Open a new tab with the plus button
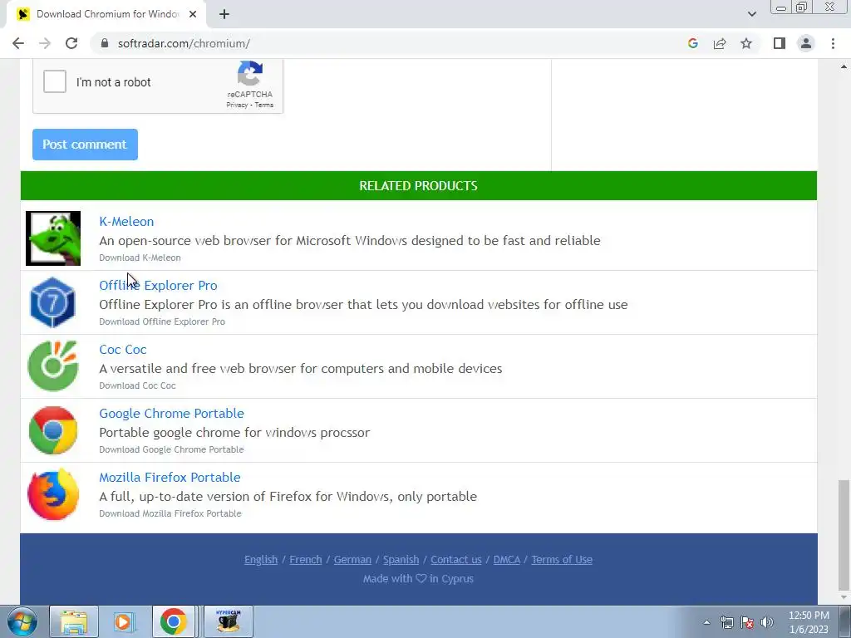The height and width of the screenshot is (638, 851). [x=224, y=14]
